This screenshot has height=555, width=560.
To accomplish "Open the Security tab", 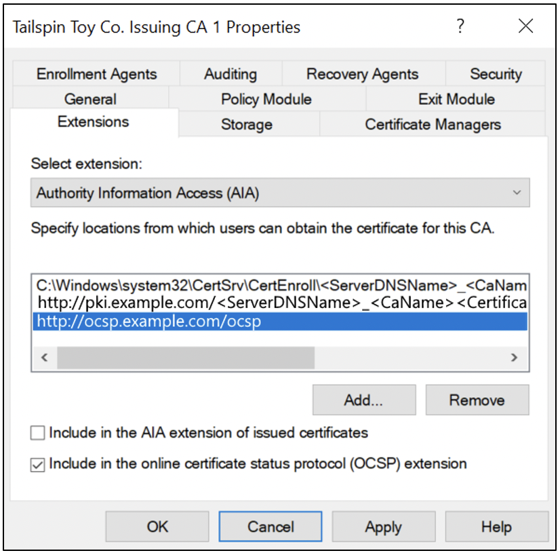I will [496, 74].
